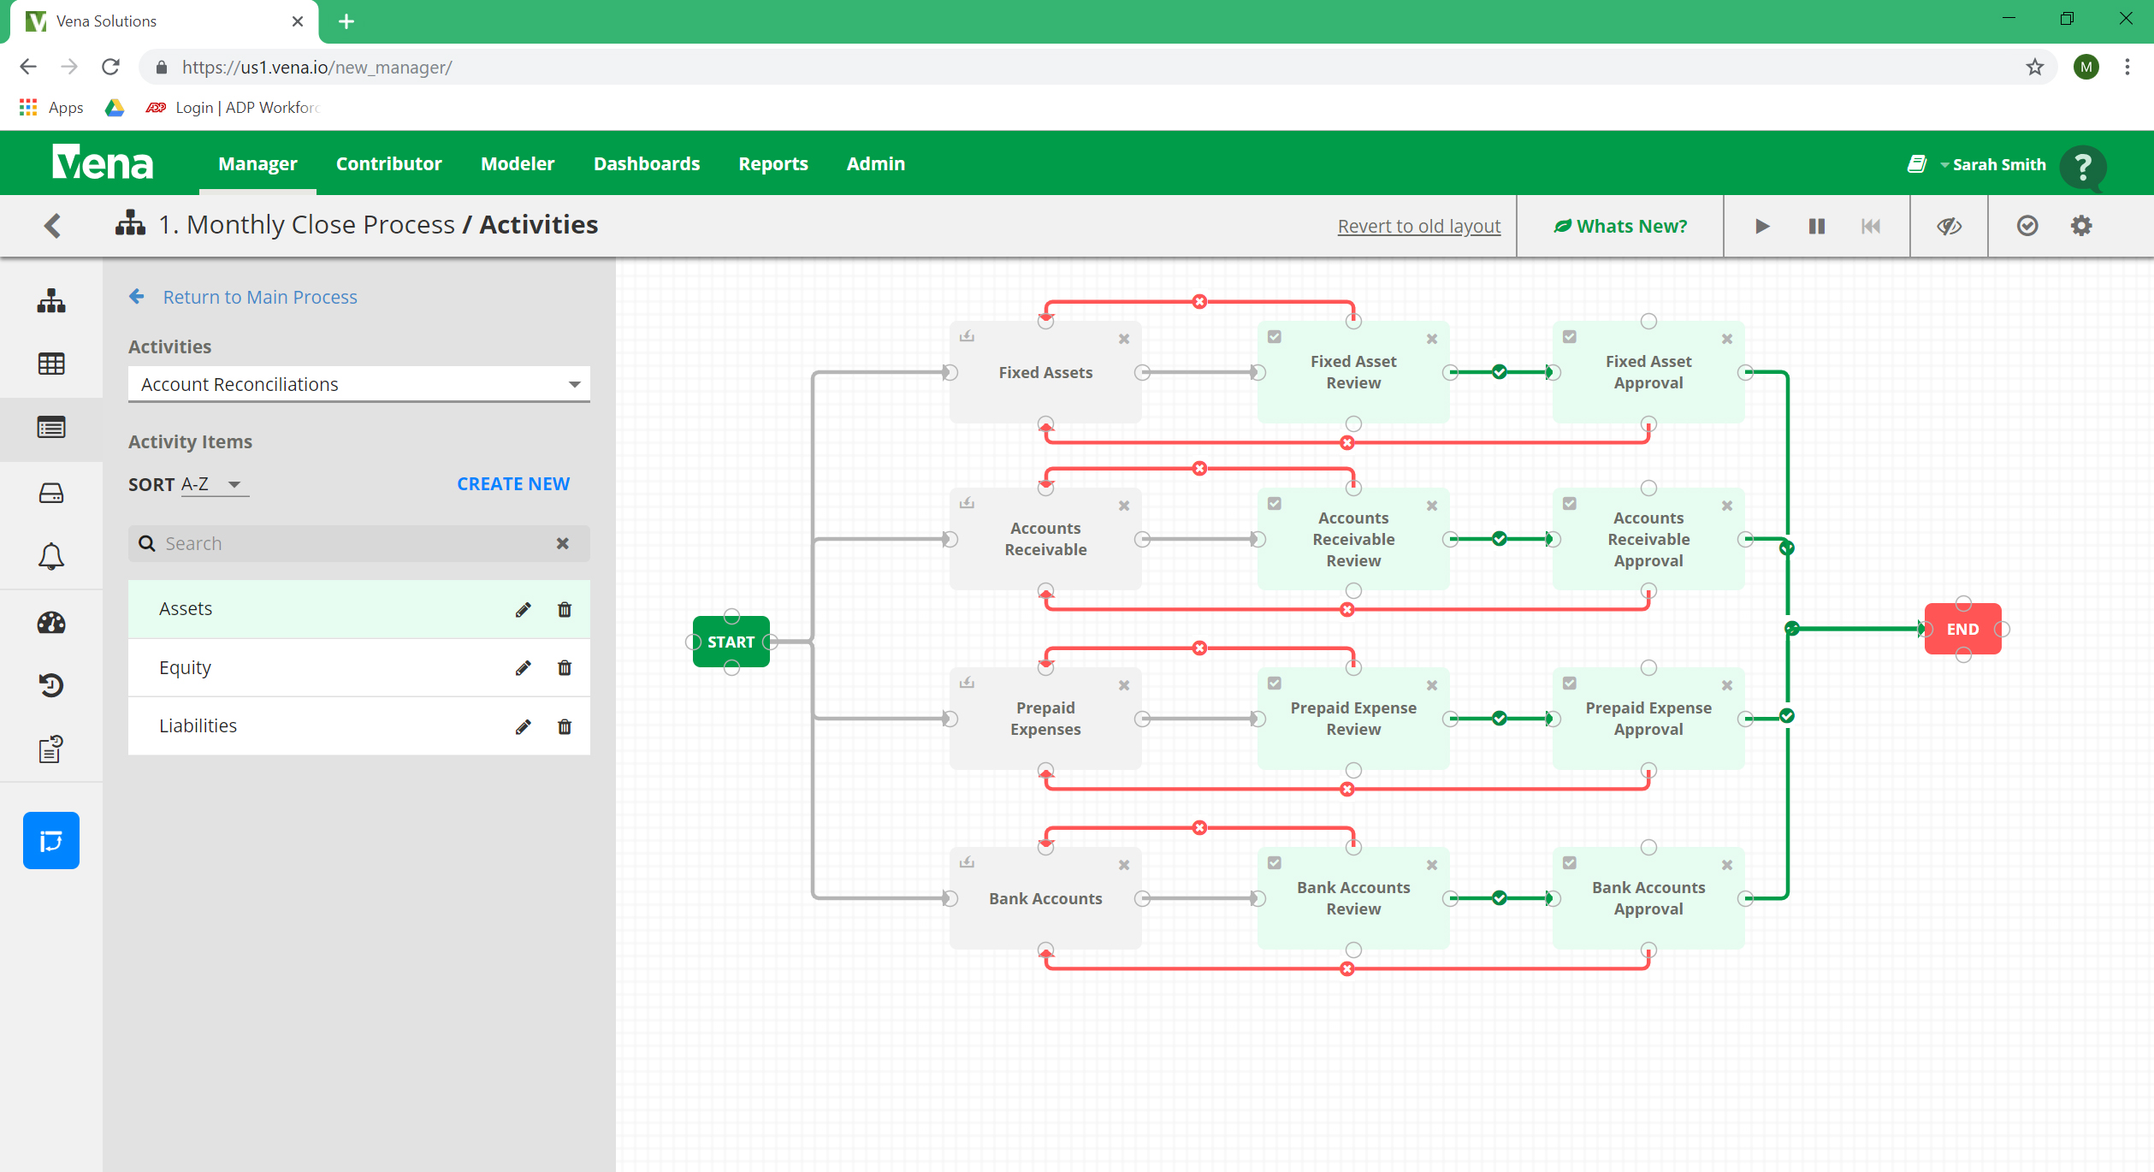Click inside the activity items search field
Viewport: 2154px width, 1172px height.
pyautogui.click(x=342, y=543)
